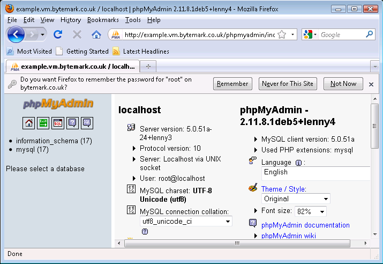Select the mysql (17) database
The height and width of the screenshot is (264, 383).
[32, 150]
